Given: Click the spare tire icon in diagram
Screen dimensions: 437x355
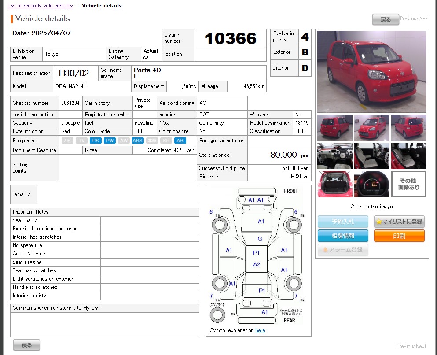Looking at the screenshot, I should [217, 315].
